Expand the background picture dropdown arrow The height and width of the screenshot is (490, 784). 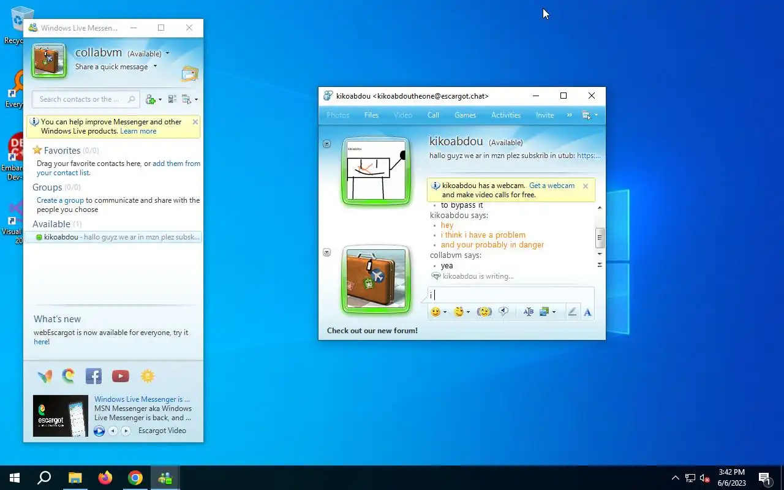coord(554,312)
